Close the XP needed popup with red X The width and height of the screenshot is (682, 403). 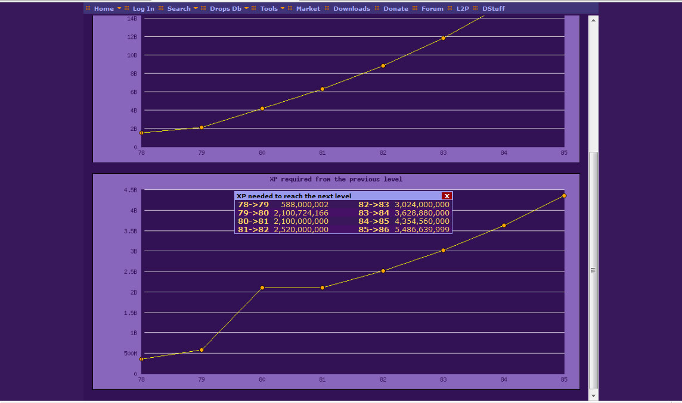(x=447, y=196)
